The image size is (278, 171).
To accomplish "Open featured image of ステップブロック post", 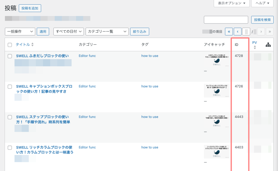I will (217, 121).
